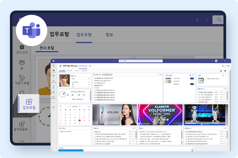
Task: Switch to the kys_main sub-tab
Action: pos(85,71)
